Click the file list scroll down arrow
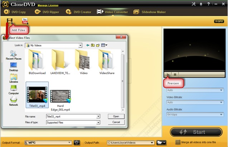This screenshot has height=147, width=228. 123,110
